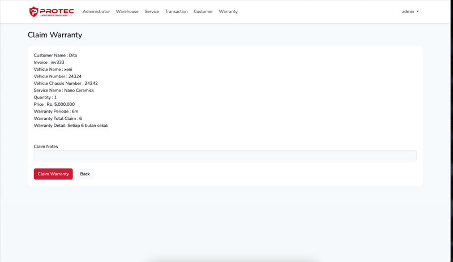This screenshot has width=453, height=262.
Task: Click the Price : Rp. 5,000,000 line
Action: click(54, 105)
